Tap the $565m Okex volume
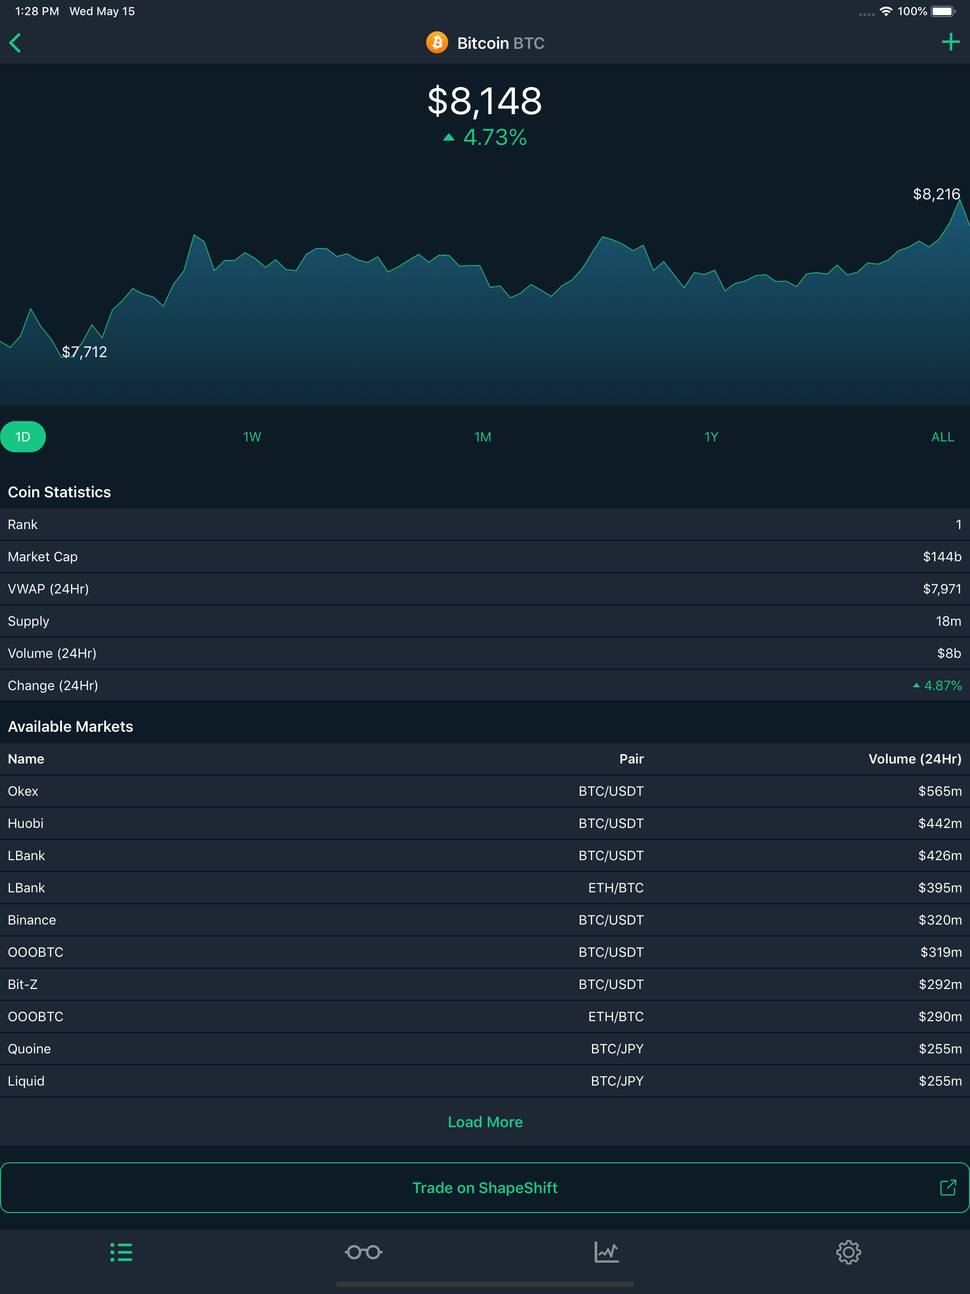Viewport: 970px width, 1294px height. tap(940, 791)
